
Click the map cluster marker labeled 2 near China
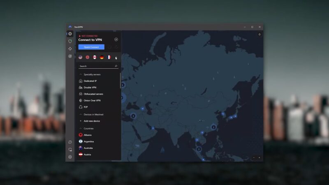click(213, 127)
